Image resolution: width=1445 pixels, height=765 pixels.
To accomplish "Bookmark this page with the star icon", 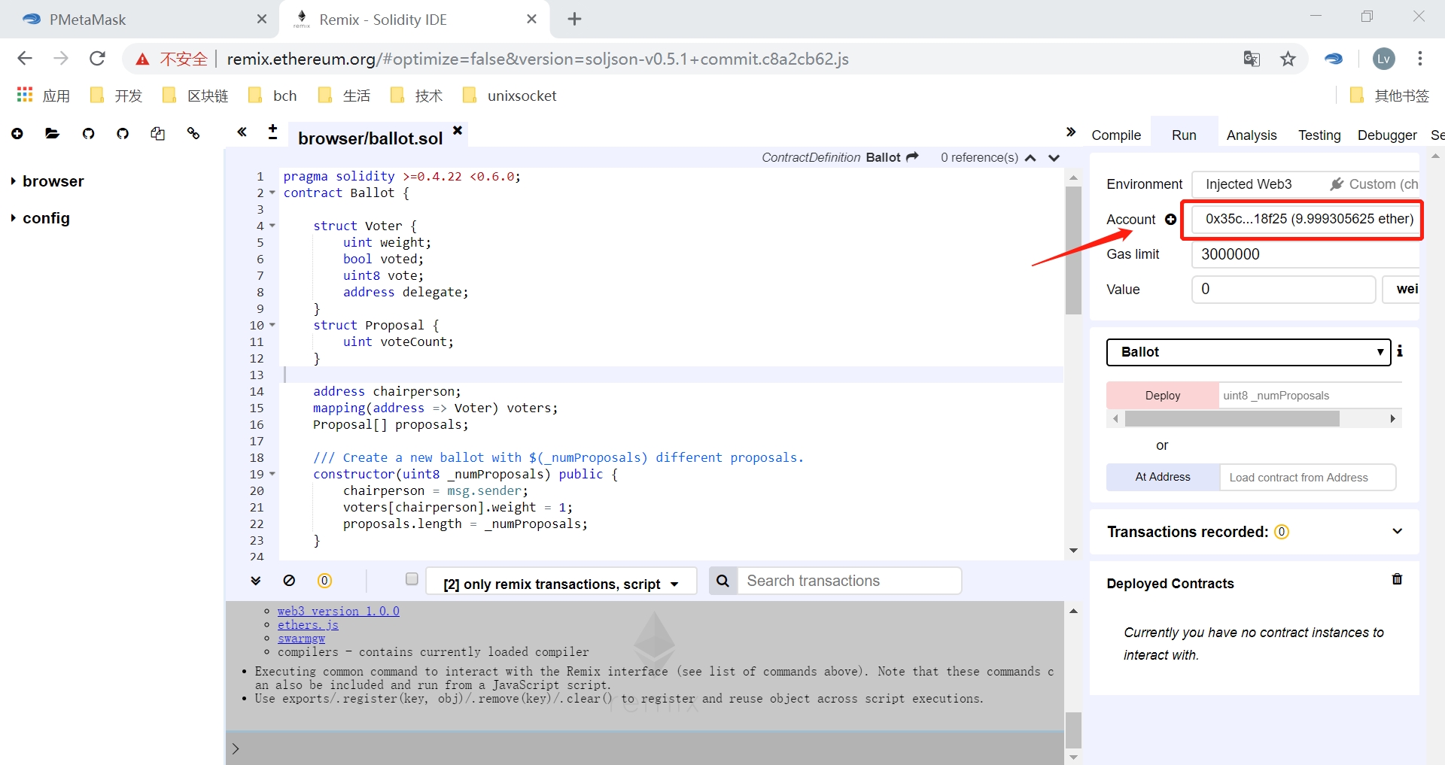I will click(x=1288, y=59).
